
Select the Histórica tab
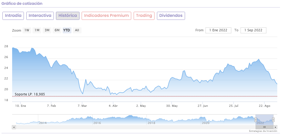tap(68, 16)
